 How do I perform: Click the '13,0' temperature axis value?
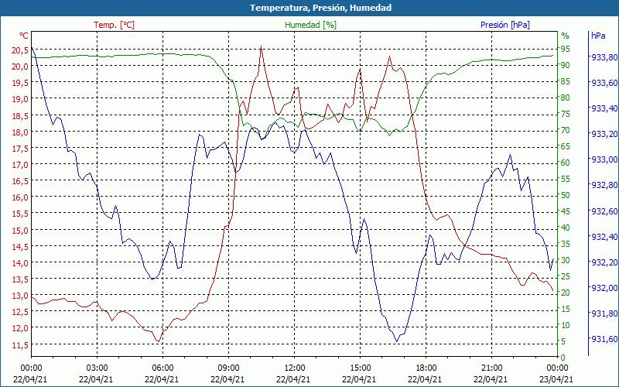pos(21,296)
